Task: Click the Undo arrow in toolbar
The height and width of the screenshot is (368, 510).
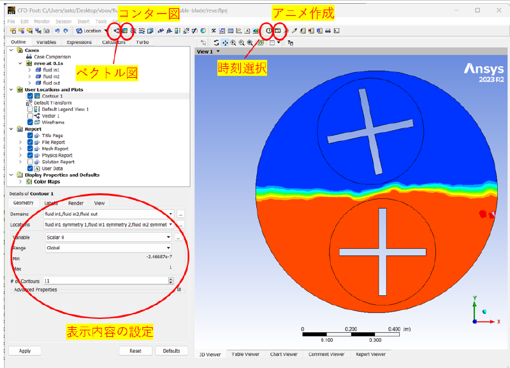Action: pyautogui.click(x=57, y=31)
